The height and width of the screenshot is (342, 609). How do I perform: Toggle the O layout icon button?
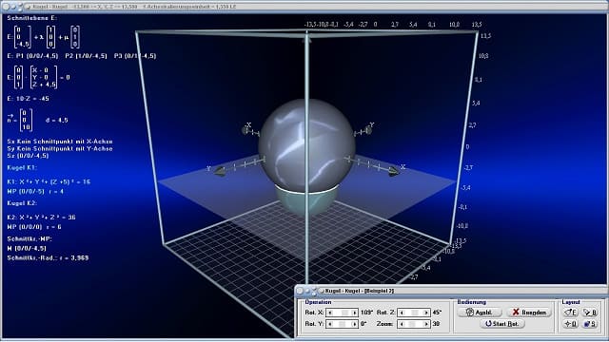pos(571,323)
